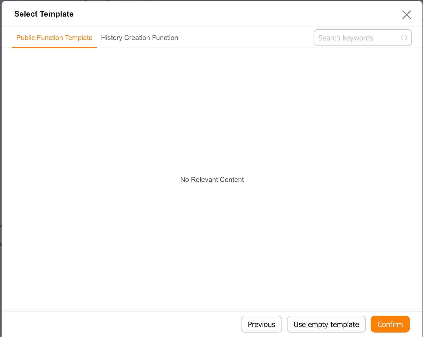Click inside the Search keywords field
This screenshot has width=423, height=337.
[x=355, y=38]
